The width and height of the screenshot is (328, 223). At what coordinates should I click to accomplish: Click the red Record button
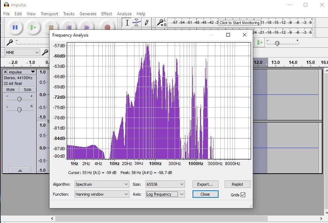[x=107, y=27]
